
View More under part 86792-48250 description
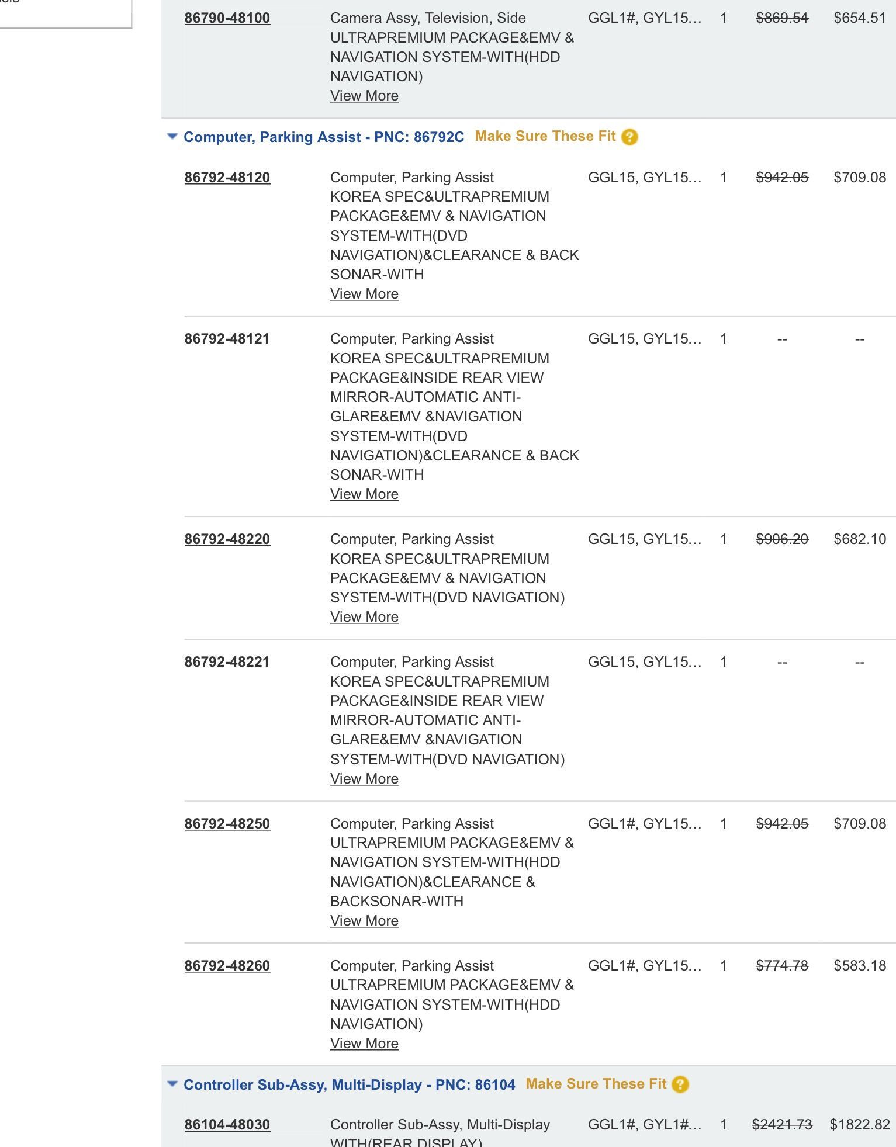click(364, 921)
